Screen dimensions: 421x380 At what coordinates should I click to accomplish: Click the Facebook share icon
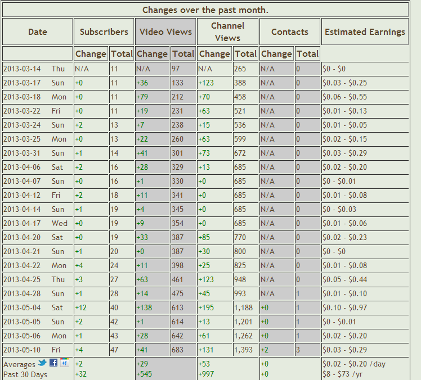[53, 363]
